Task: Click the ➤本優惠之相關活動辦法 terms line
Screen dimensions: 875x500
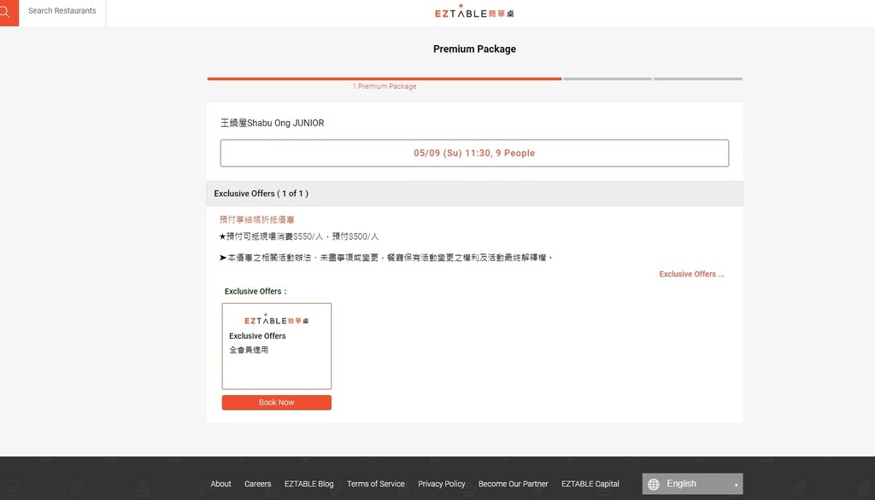Action: coord(385,258)
